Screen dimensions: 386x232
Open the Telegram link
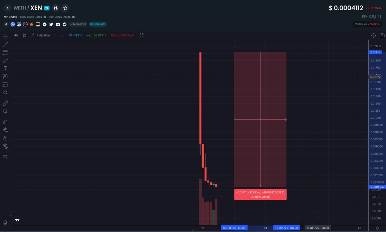point(44,24)
